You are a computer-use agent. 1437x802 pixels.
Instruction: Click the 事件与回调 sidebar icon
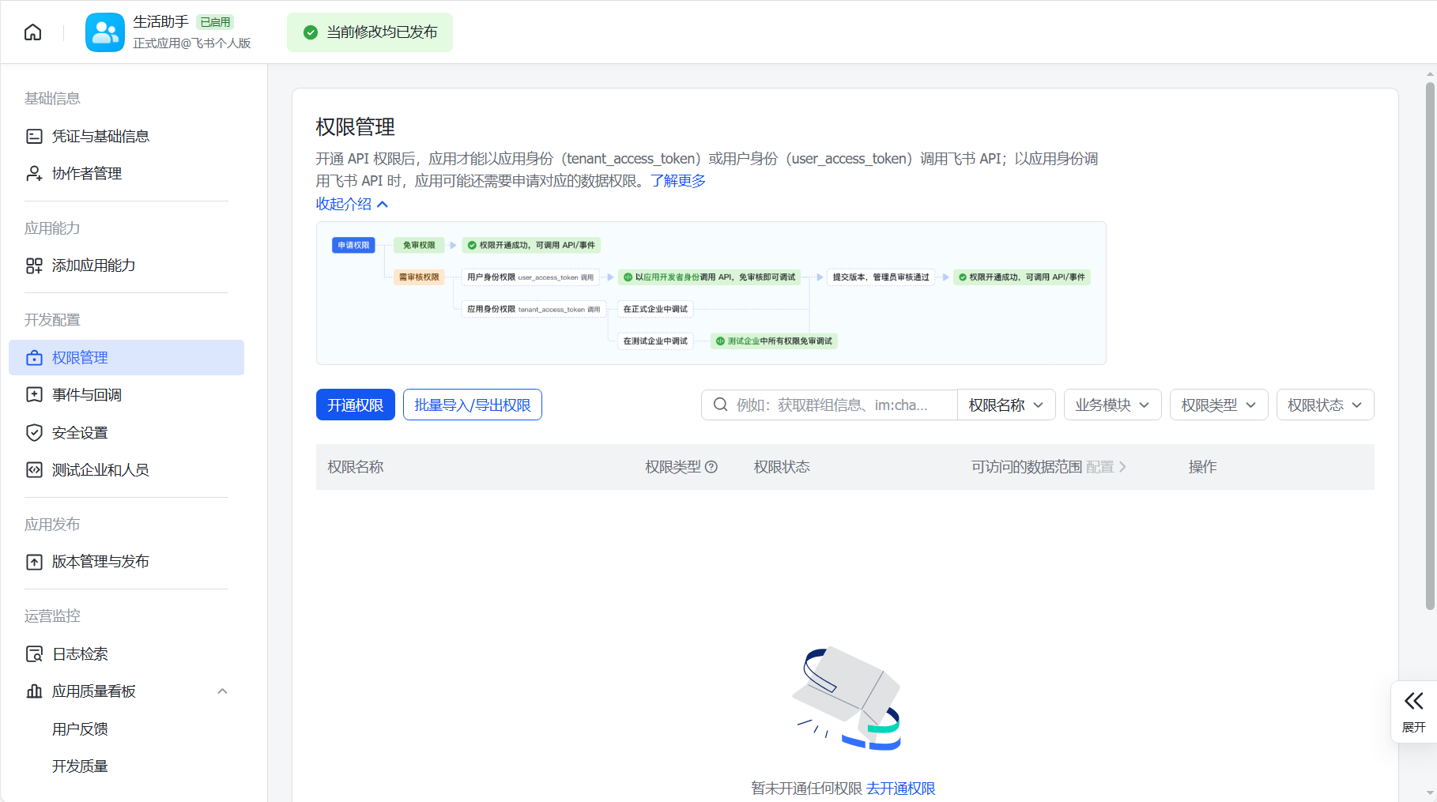(34, 395)
